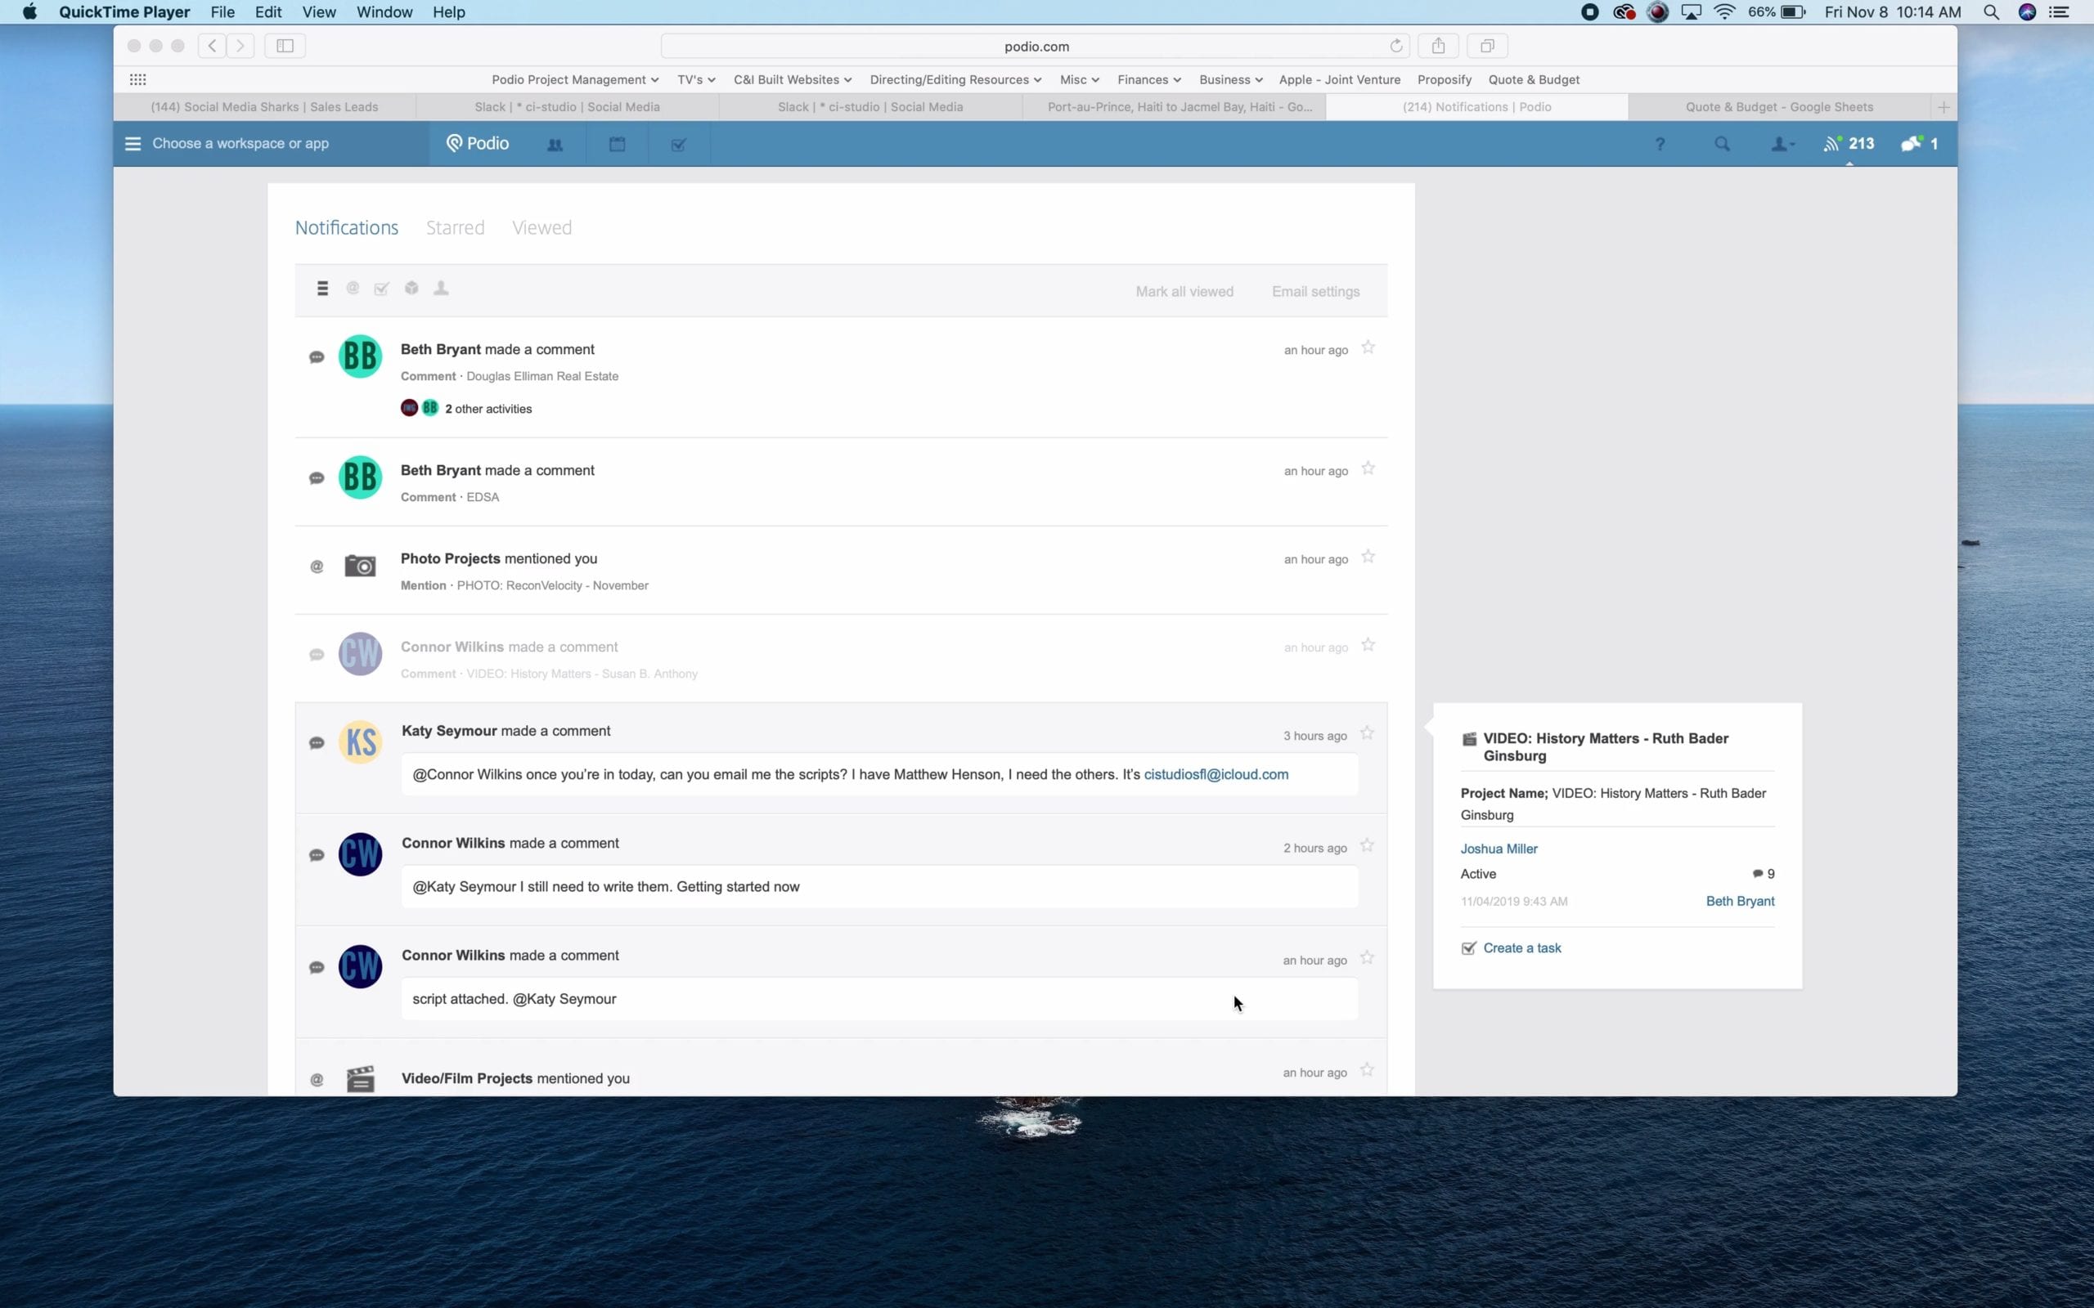Open Beth Bryant link in preview card
The width and height of the screenshot is (2094, 1308).
point(1739,902)
